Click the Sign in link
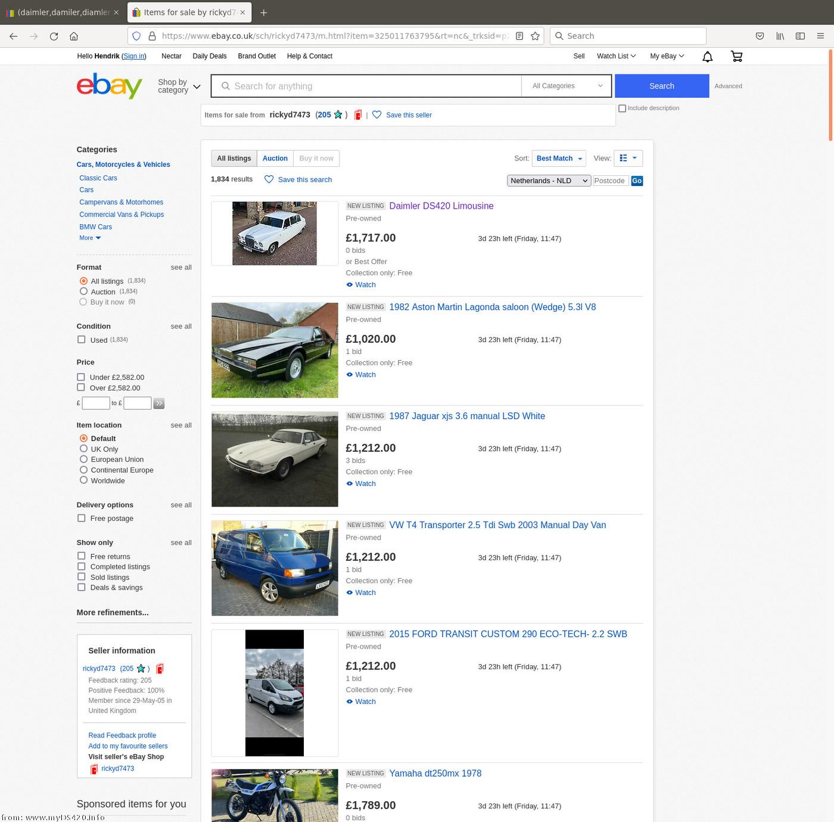The height and width of the screenshot is (822, 834). pyautogui.click(x=134, y=56)
